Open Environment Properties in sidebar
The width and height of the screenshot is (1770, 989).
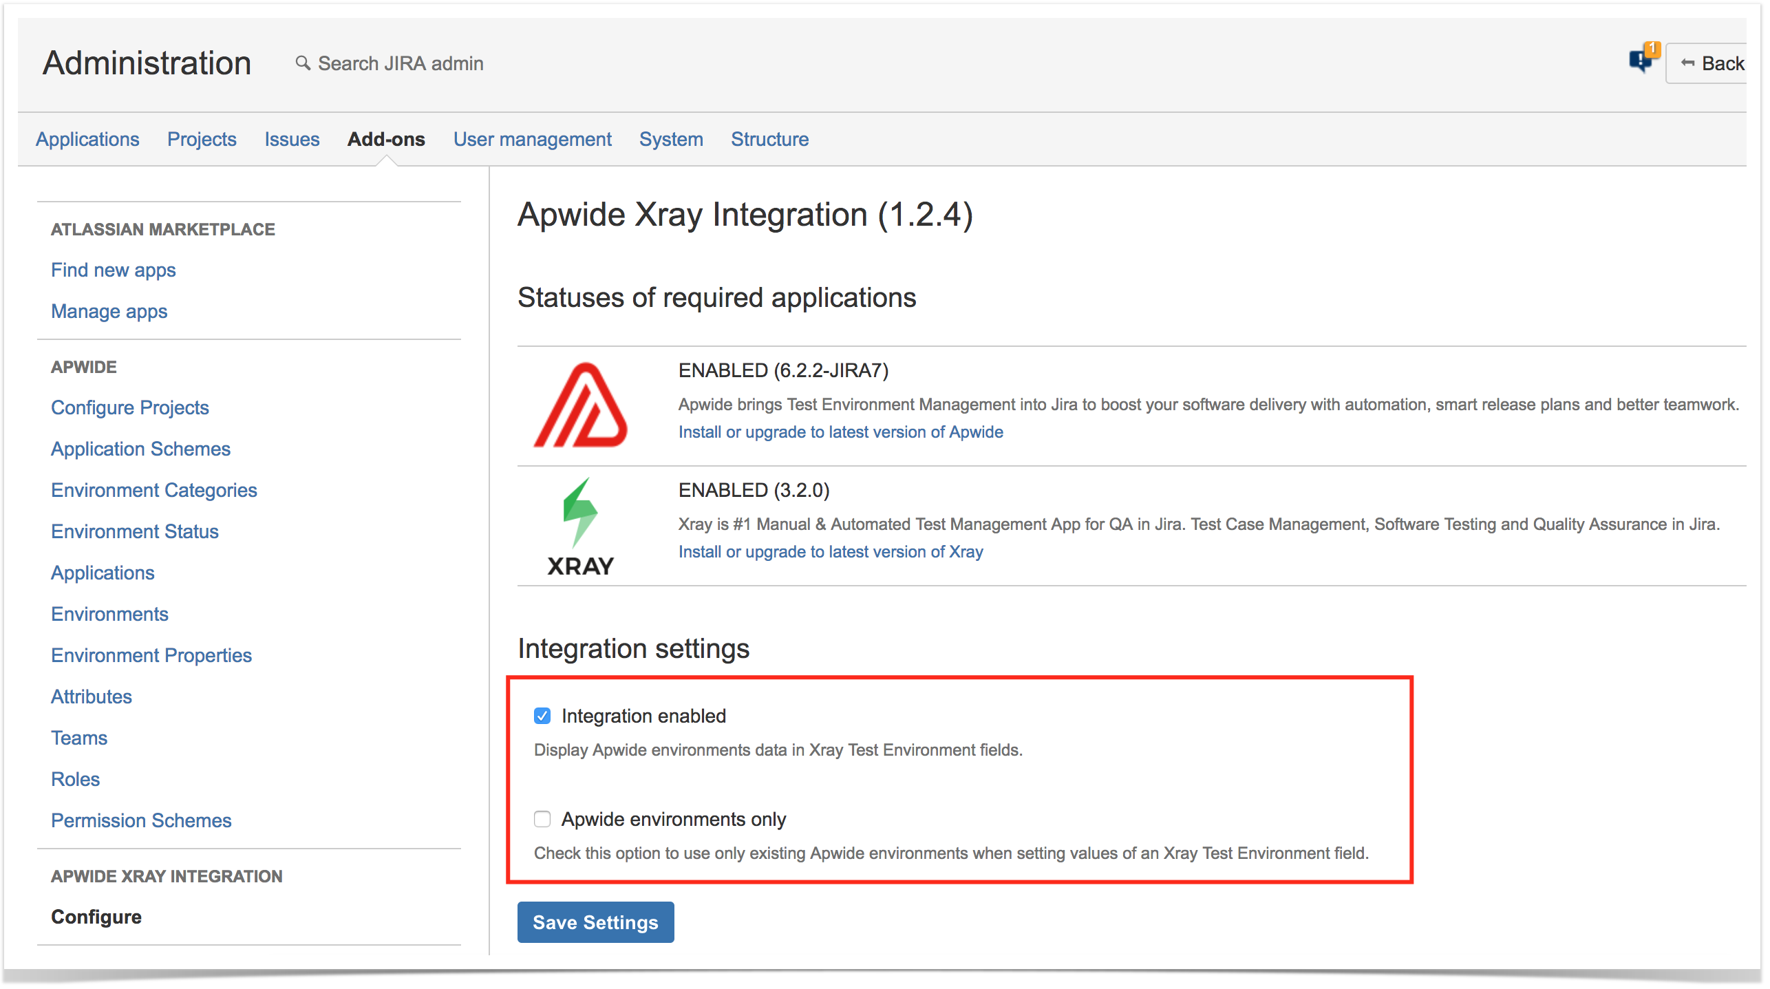click(x=151, y=655)
